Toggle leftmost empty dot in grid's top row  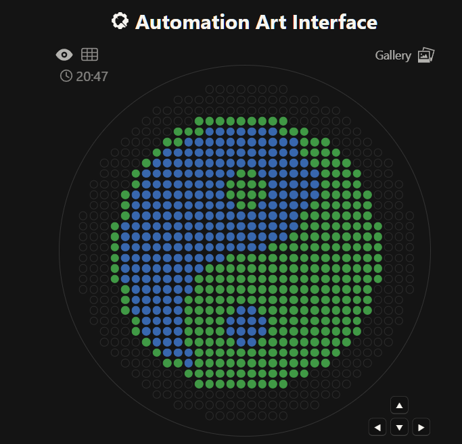209,89
